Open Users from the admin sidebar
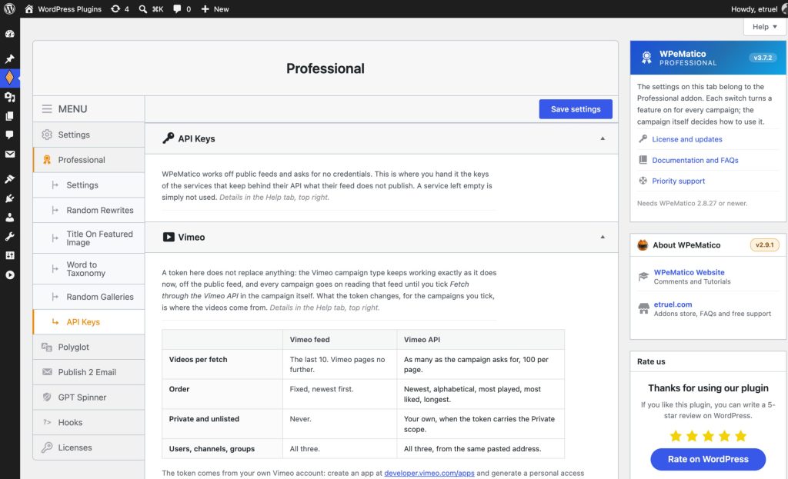The height and width of the screenshot is (479, 788). 9,218
